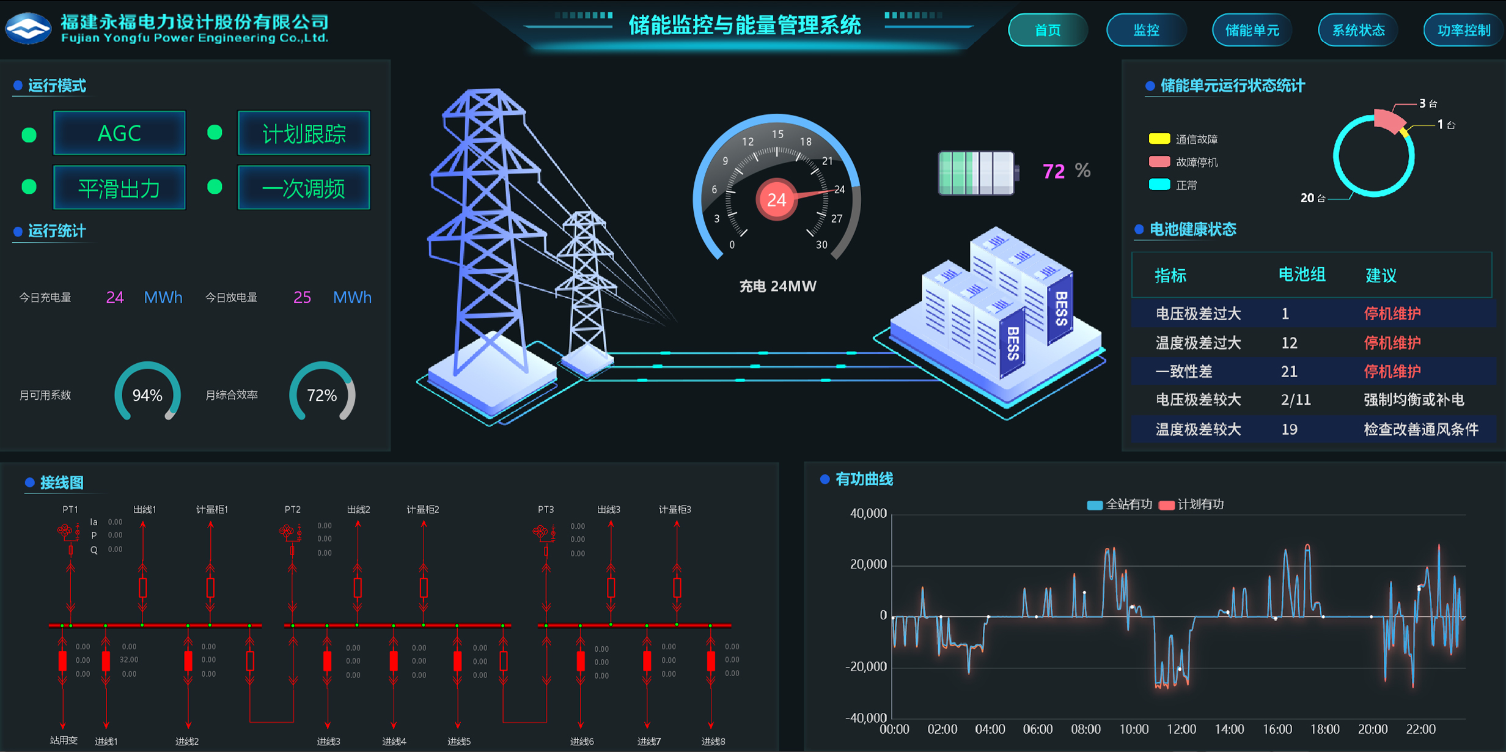Screen dimensions: 1506x752
Task: Toggle the 平滑出力 mode green indicator
Action: (29, 186)
